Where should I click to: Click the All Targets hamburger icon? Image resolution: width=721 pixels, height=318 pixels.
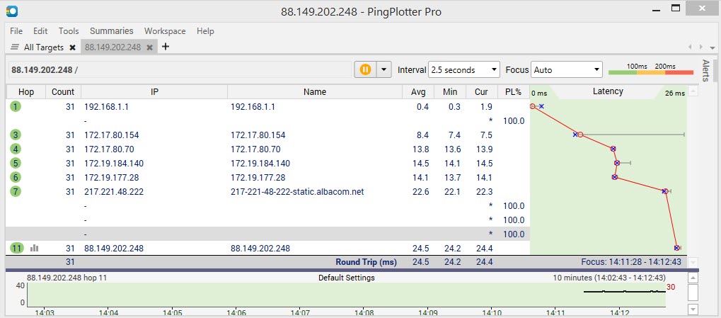point(15,47)
